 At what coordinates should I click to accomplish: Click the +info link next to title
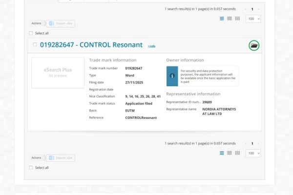coord(151,46)
